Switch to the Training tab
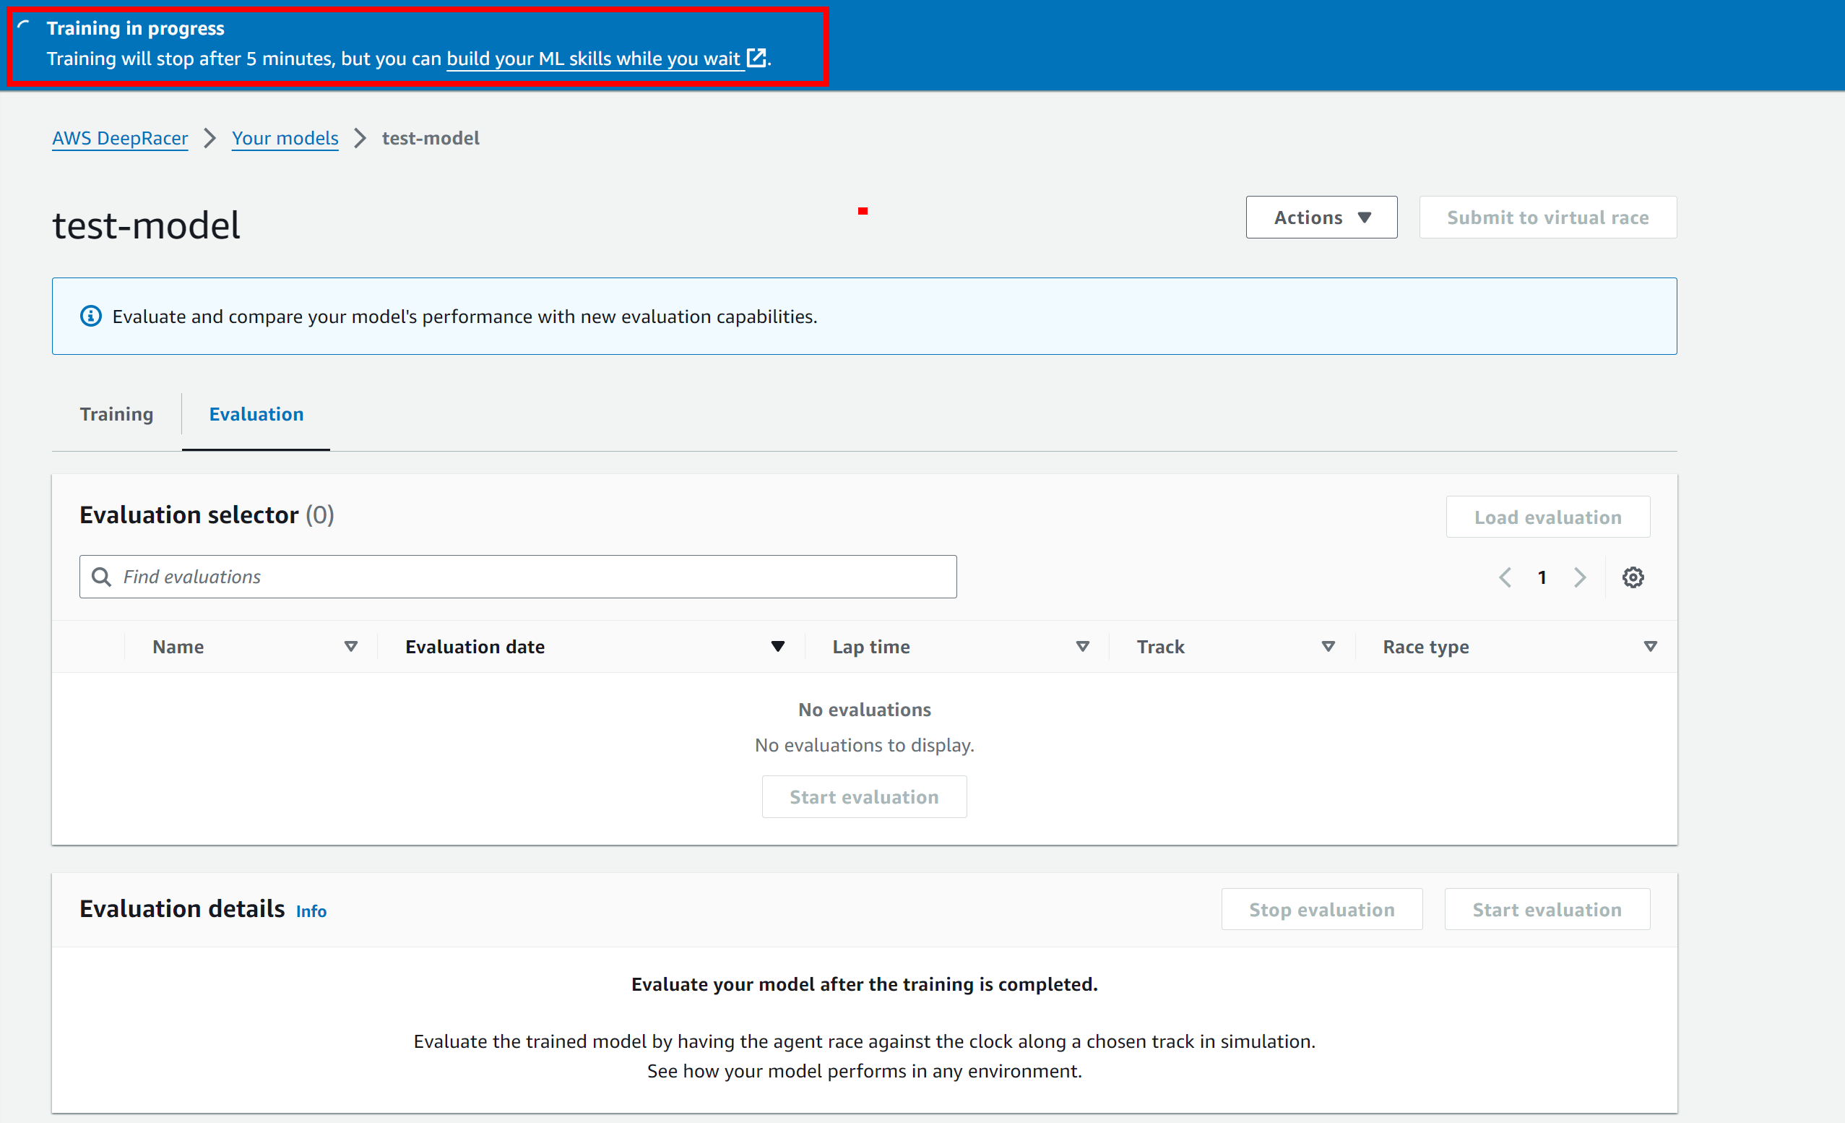Viewport: 1845px width, 1123px height. [117, 414]
